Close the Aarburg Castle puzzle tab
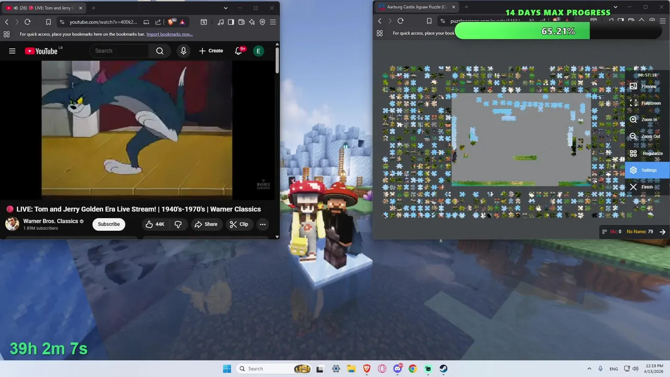This screenshot has height=377, width=670. tap(453, 7)
